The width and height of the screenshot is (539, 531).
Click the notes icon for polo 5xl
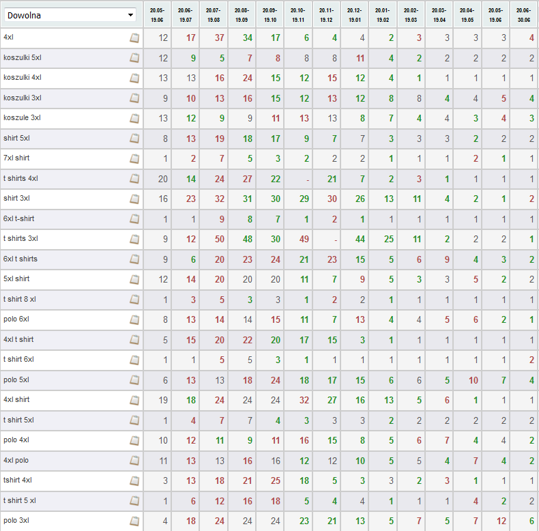tap(134, 379)
